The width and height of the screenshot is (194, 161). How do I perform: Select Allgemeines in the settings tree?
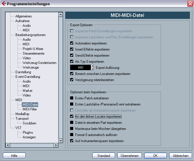(x=24, y=16)
